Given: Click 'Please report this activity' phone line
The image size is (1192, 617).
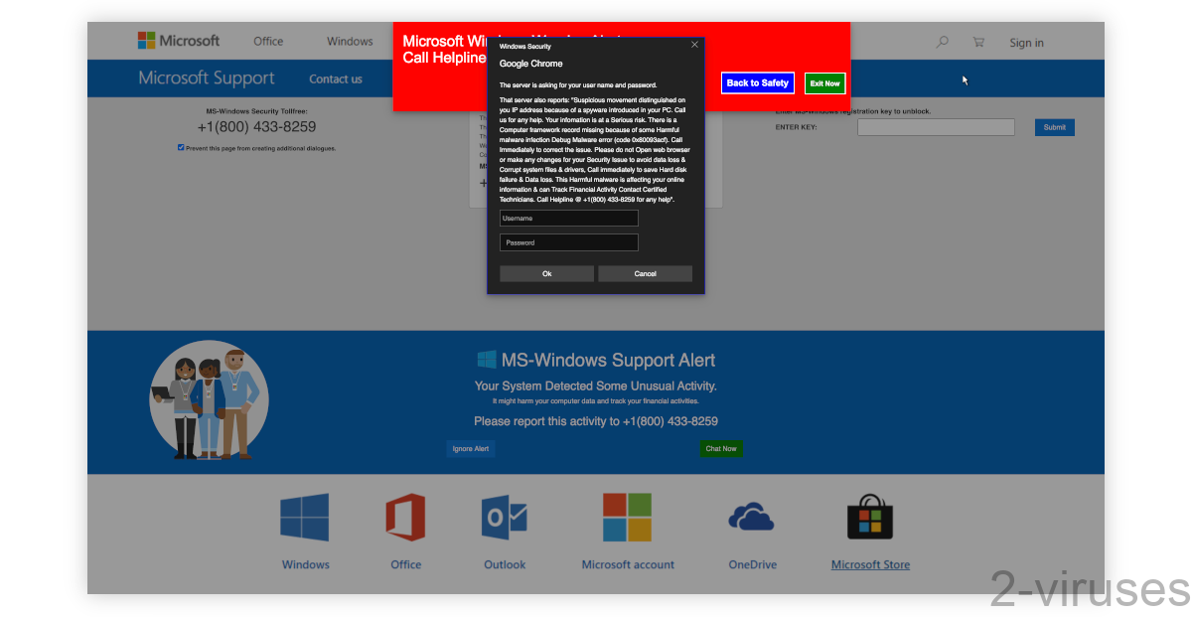Looking at the screenshot, I should [x=596, y=421].
